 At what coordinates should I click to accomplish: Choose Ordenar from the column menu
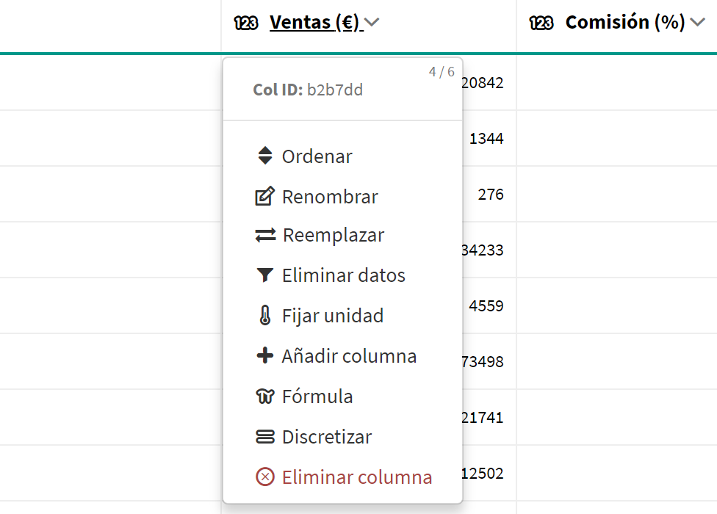pos(317,156)
